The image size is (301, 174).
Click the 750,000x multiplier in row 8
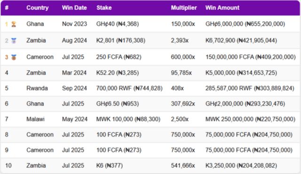coord(183,135)
